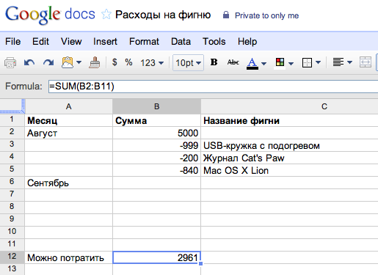Select row 6 header
Image resolution: width=378 pixels, height=275 pixels.
12,182
